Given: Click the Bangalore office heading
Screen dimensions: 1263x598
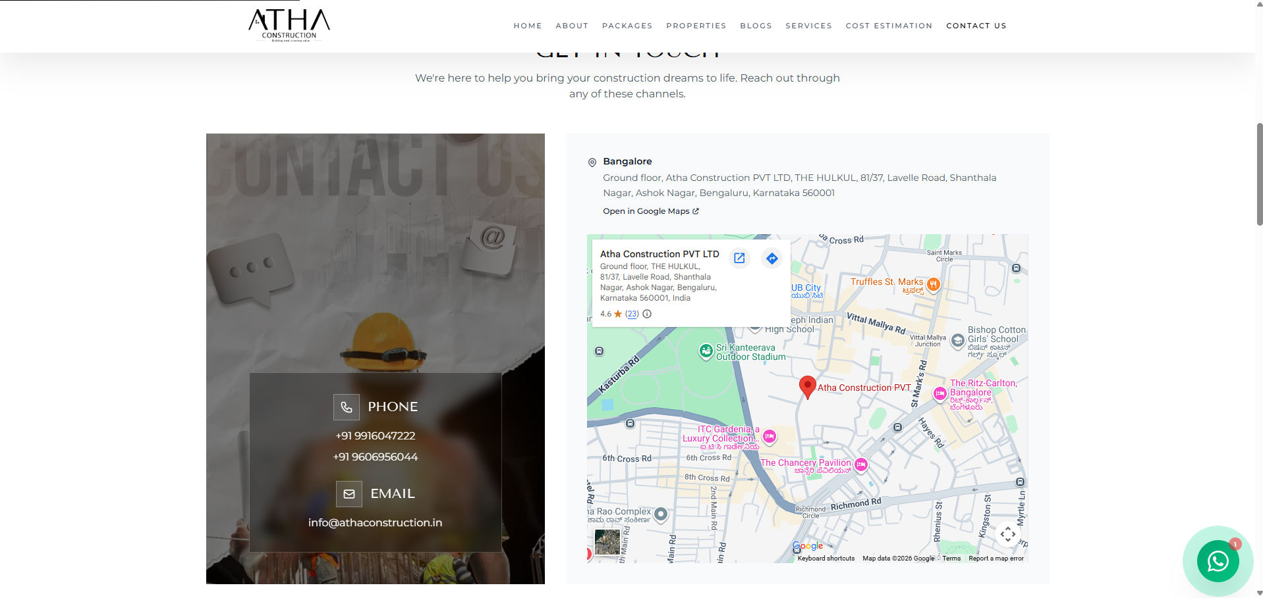Looking at the screenshot, I should 627,161.
